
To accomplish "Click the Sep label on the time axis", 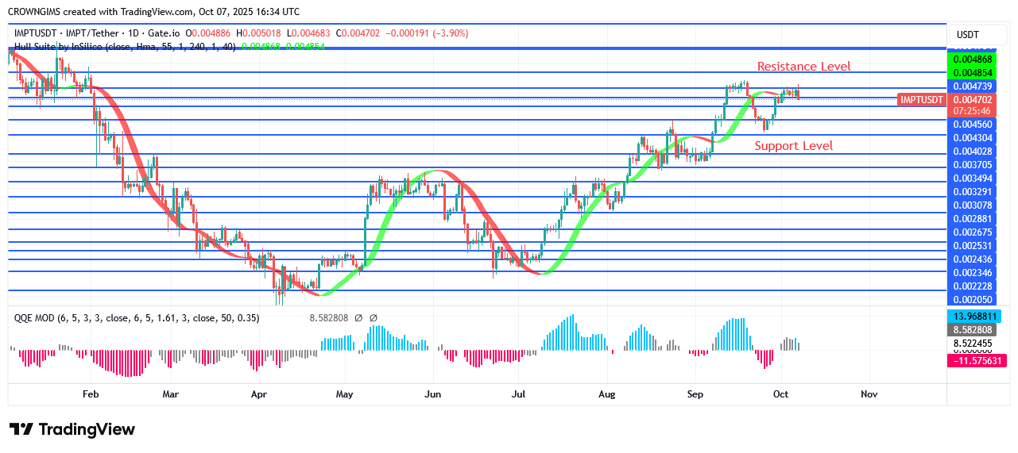I will pyautogui.click(x=695, y=393).
